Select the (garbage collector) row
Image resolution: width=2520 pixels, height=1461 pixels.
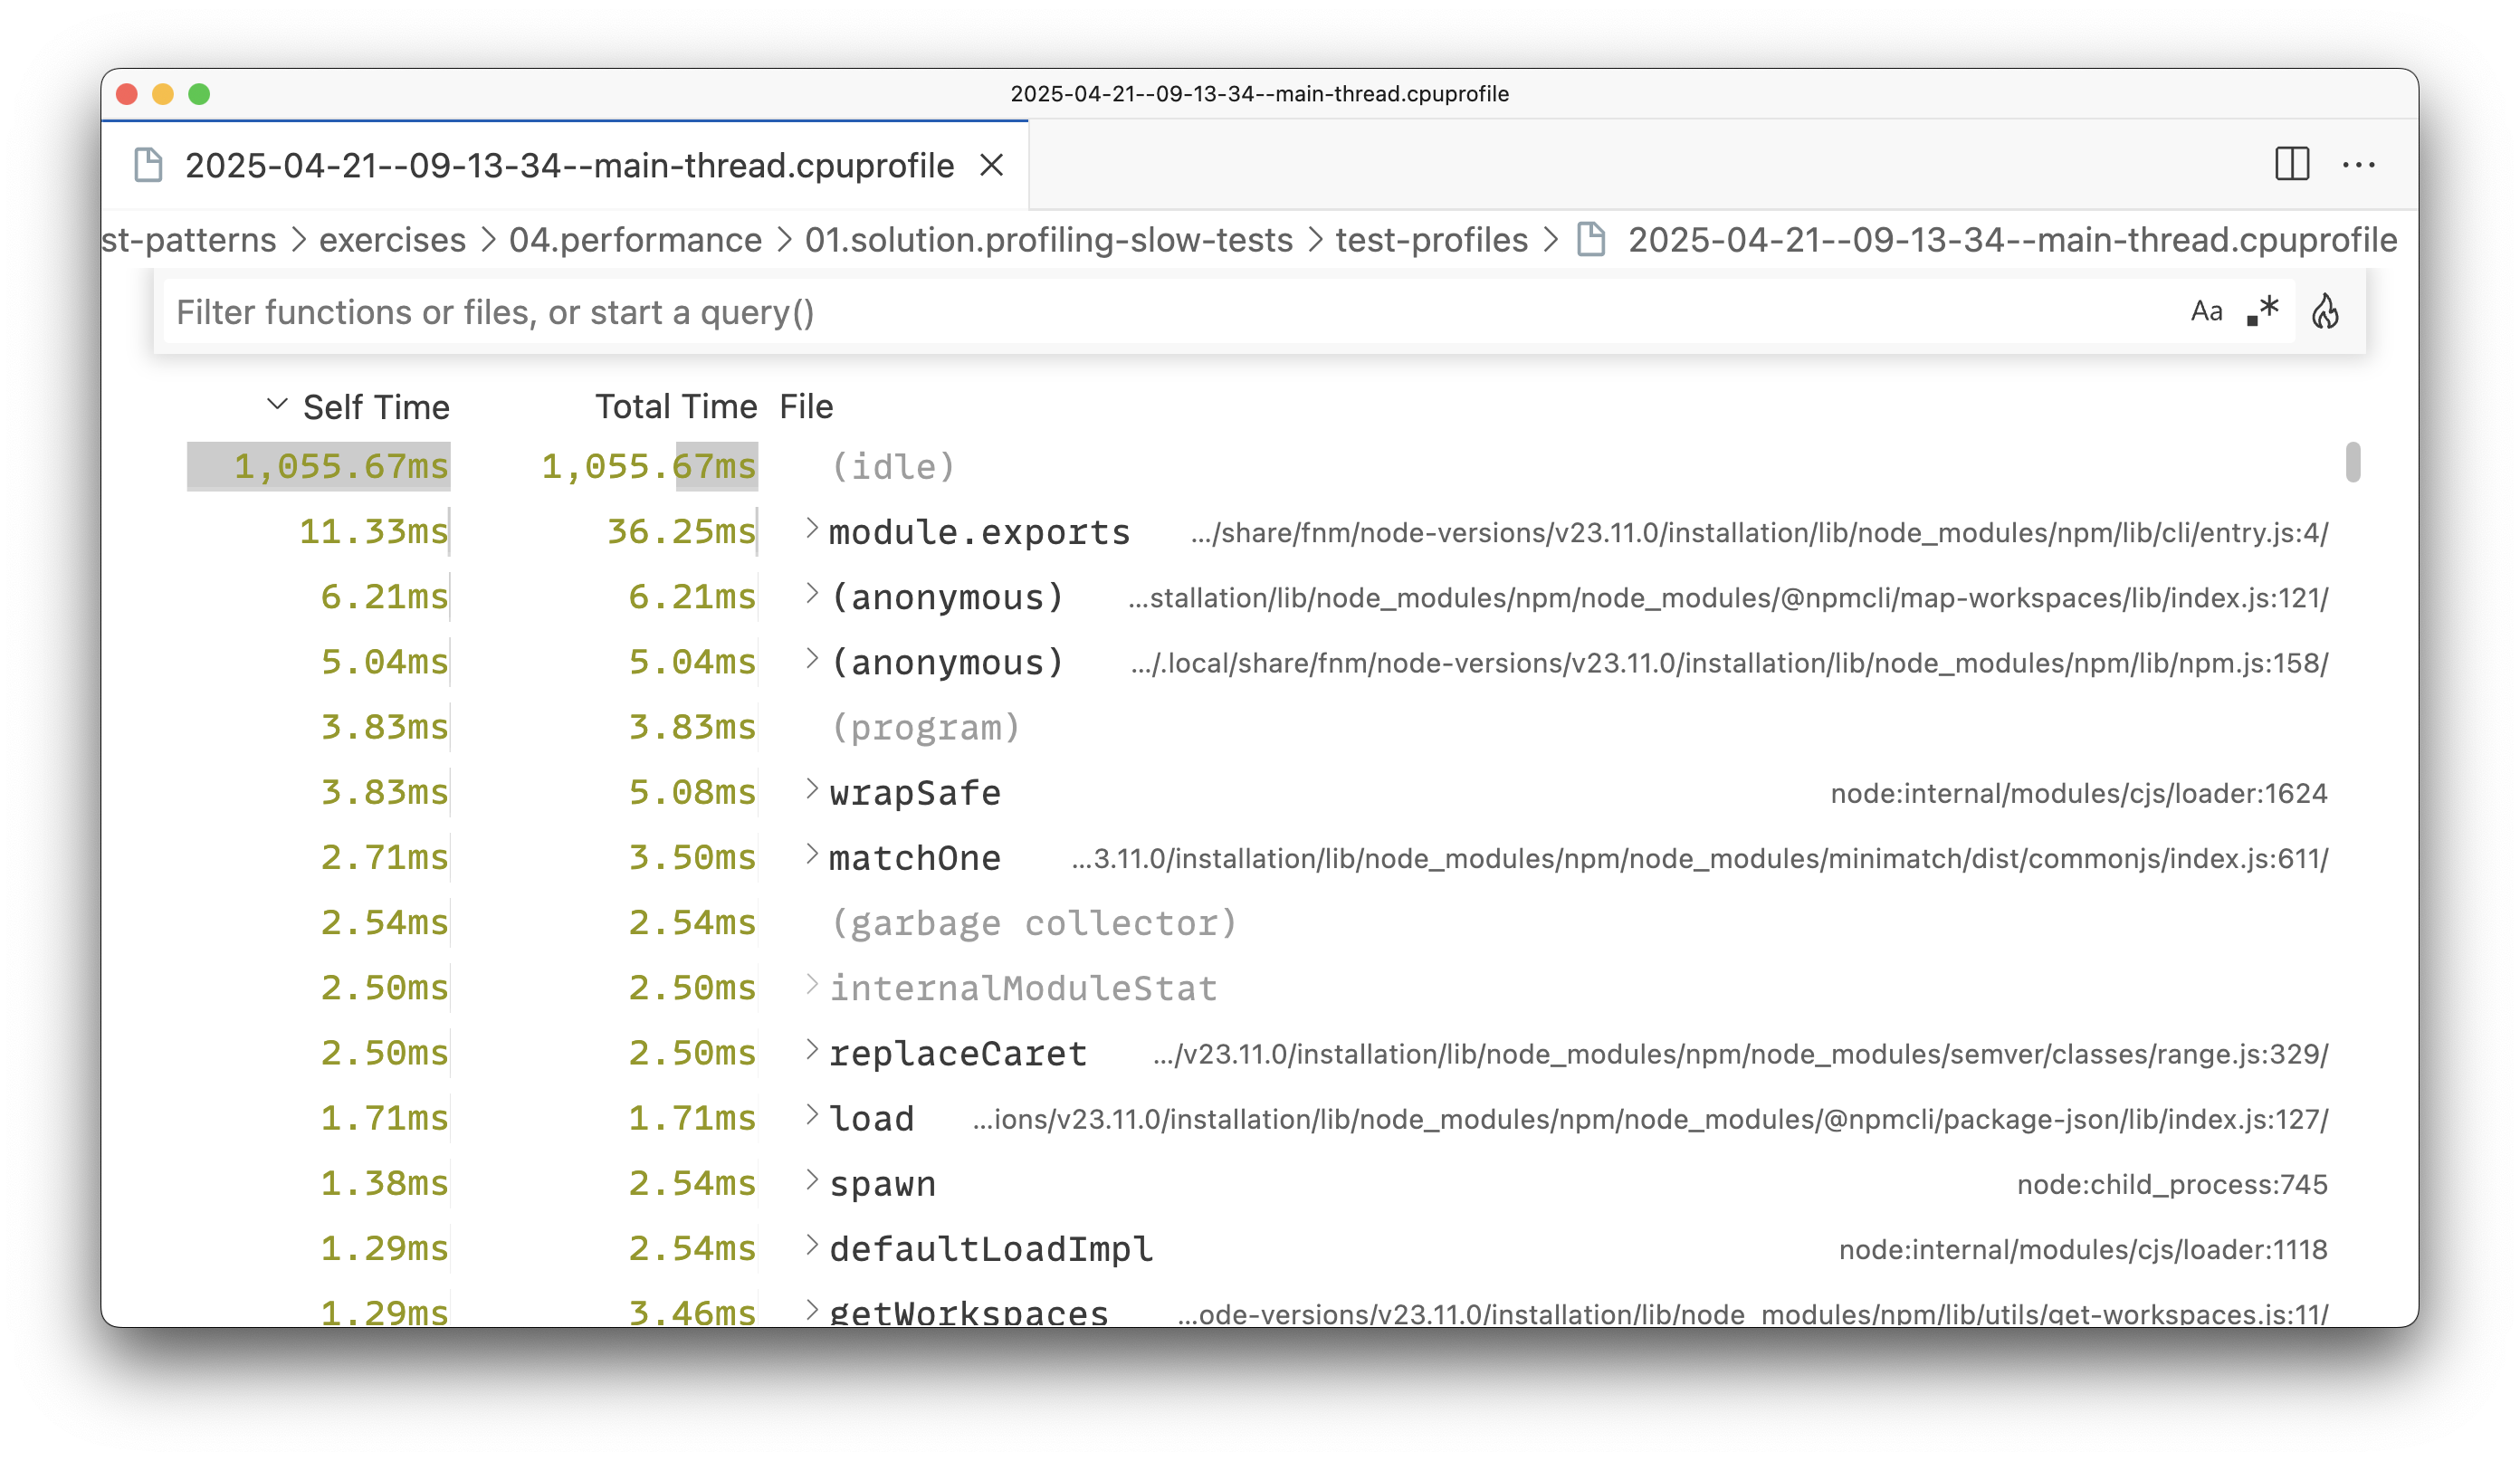pyautogui.click(x=1260, y=922)
